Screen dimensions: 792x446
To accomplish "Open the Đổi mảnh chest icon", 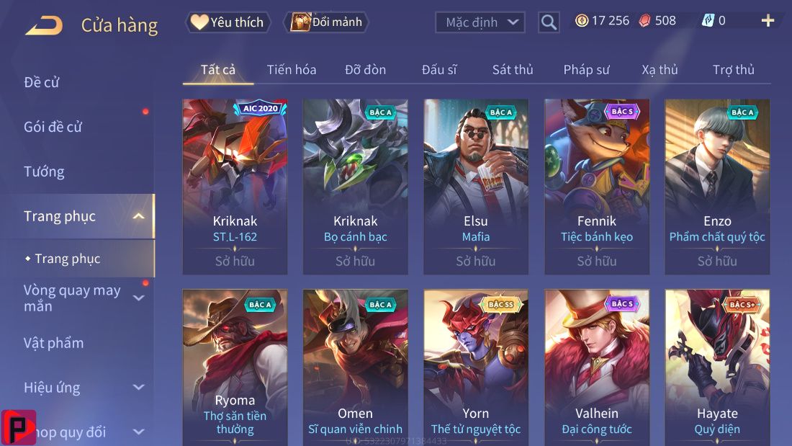I will (300, 22).
